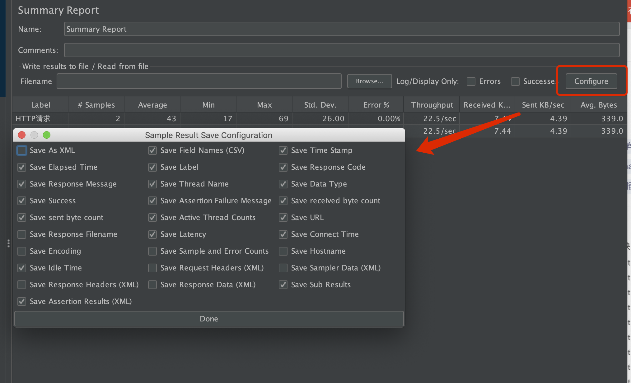This screenshot has height=383, width=631.
Task: Click the Throughput column header
Action: pyautogui.click(x=432, y=105)
